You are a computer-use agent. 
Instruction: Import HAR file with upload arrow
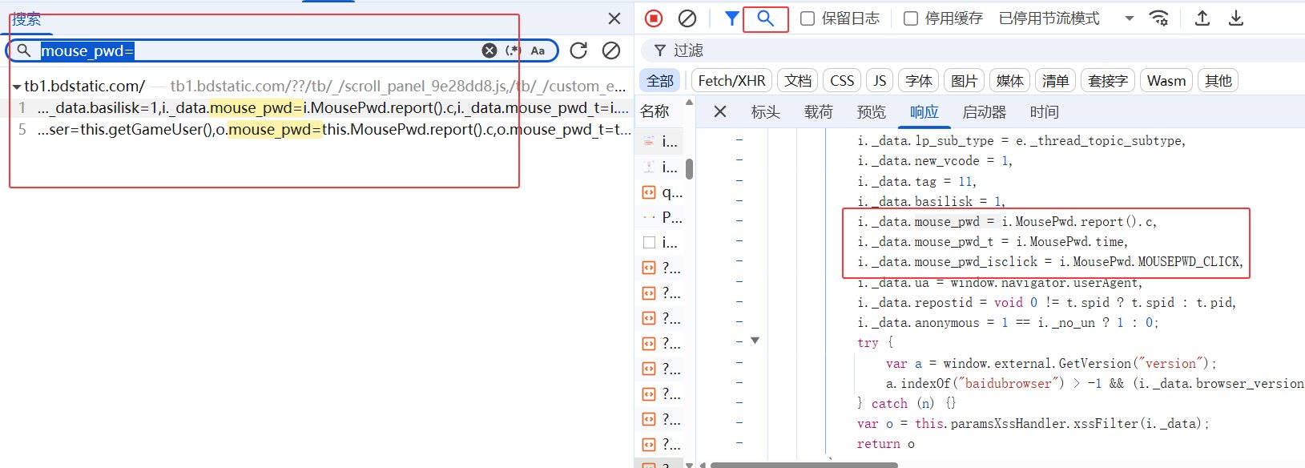(1202, 18)
